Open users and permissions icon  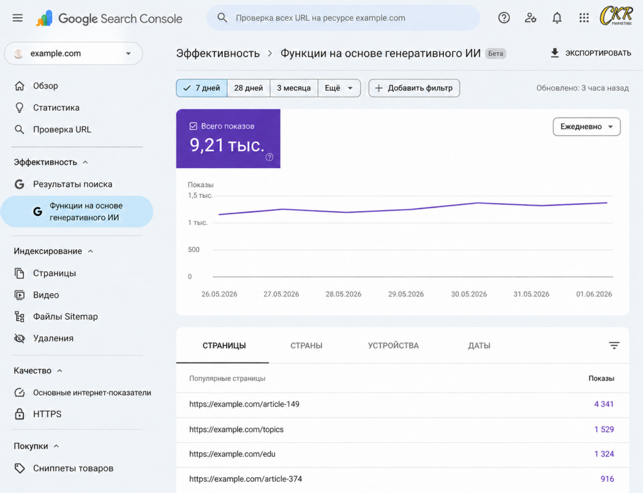click(x=531, y=18)
